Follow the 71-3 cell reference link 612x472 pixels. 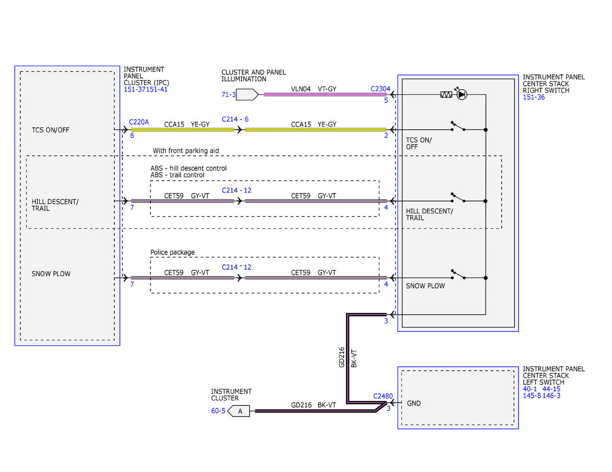point(228,95)
